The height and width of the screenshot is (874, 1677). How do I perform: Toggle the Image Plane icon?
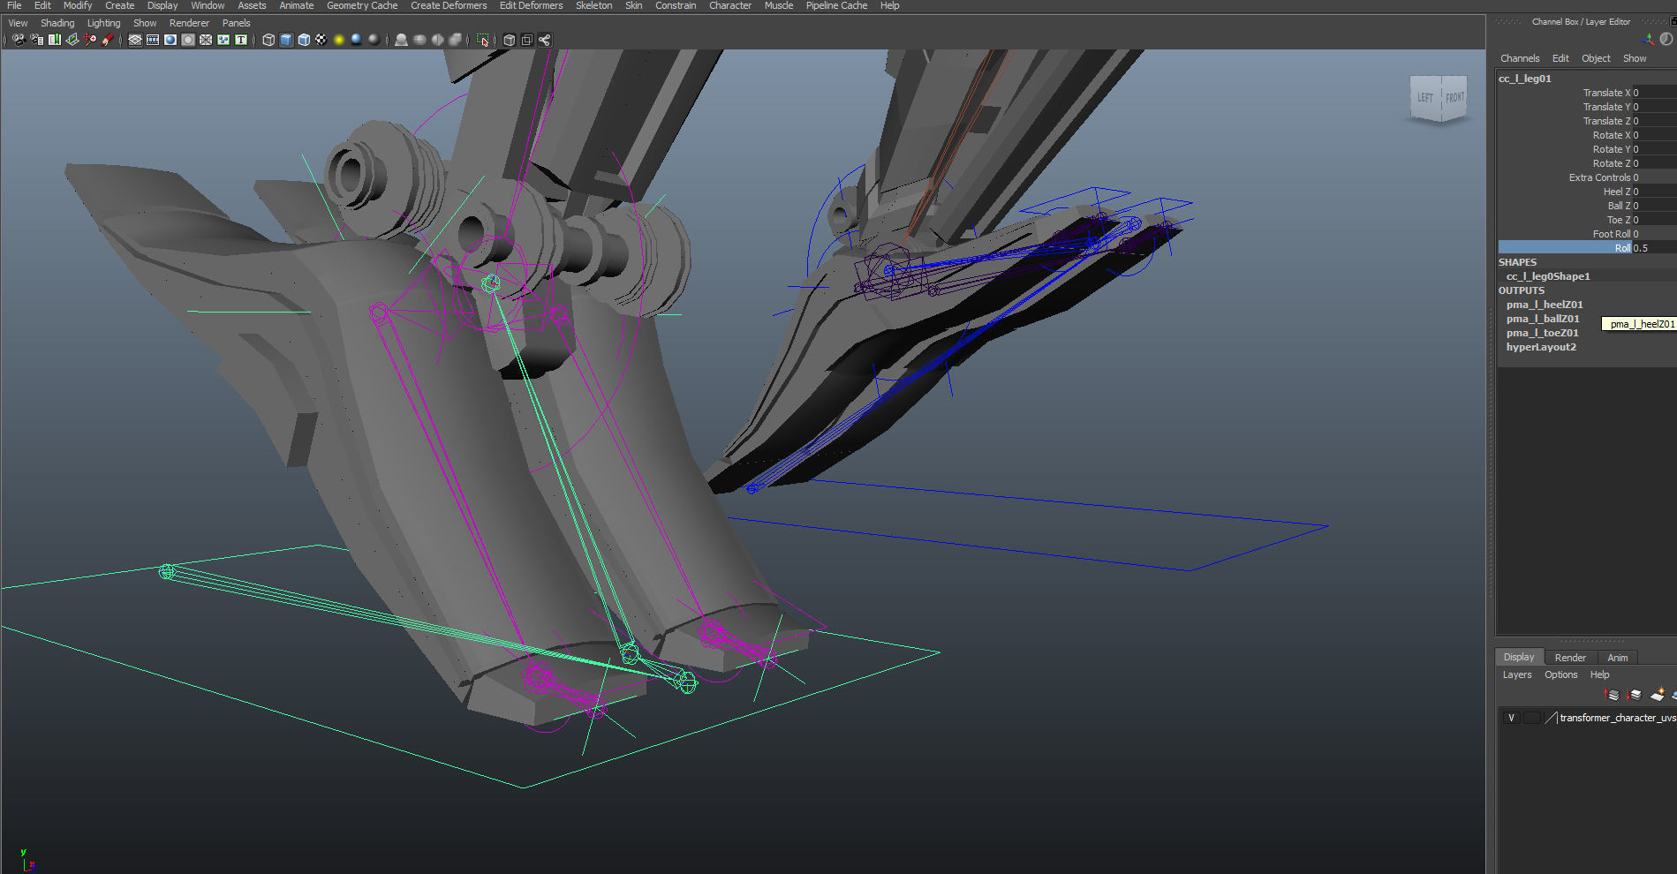click(x=72, y=40)
